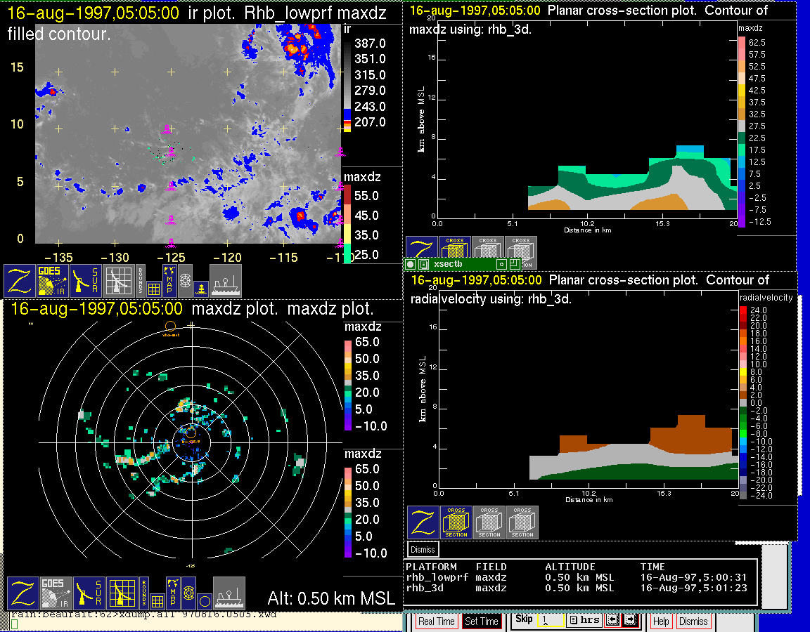Dismiss the platform field info panel
The width and height of the screenshot is (810, 632).
[x=423, y=549]
